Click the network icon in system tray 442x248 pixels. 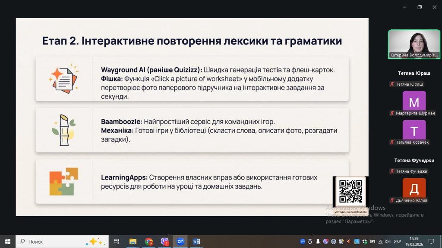click(x=379, y=241)
